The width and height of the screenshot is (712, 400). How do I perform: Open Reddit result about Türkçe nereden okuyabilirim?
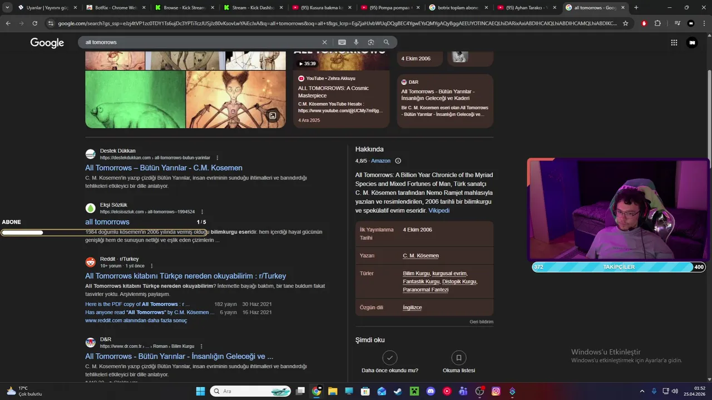[186, 276]
